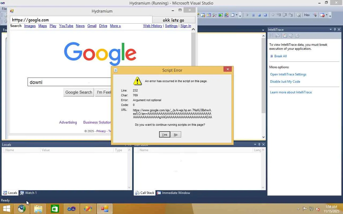Click the 'okk lets go' button
Image resolution: width=343 pixels, height=214 pixels.
[x=173, y=20]
